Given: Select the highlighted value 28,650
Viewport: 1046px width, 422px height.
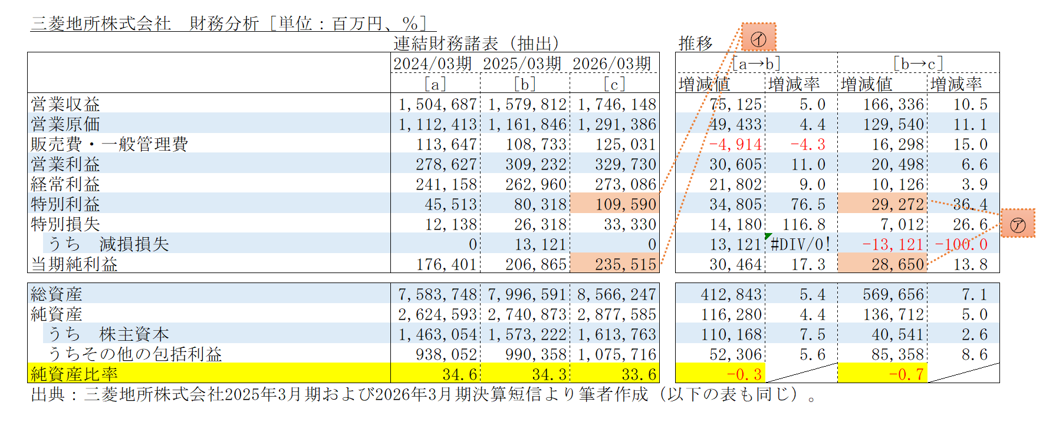Looking at the screenshot, I should click(x=898, y=264).
